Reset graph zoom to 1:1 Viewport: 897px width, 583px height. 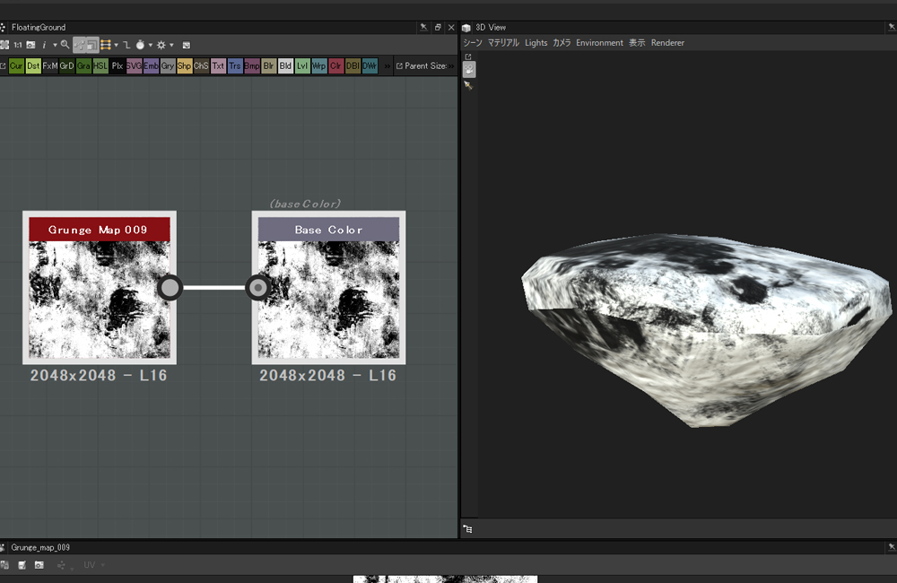[x=18, y=45]
